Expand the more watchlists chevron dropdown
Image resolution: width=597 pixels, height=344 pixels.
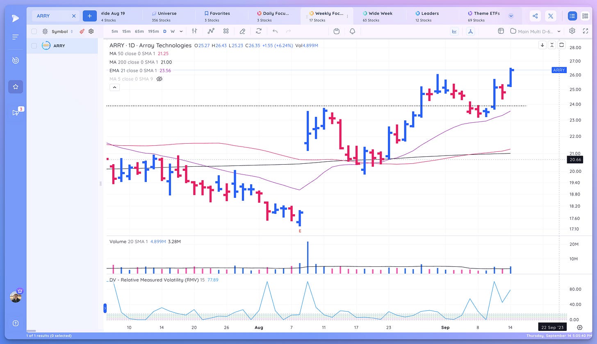point(511,16)
